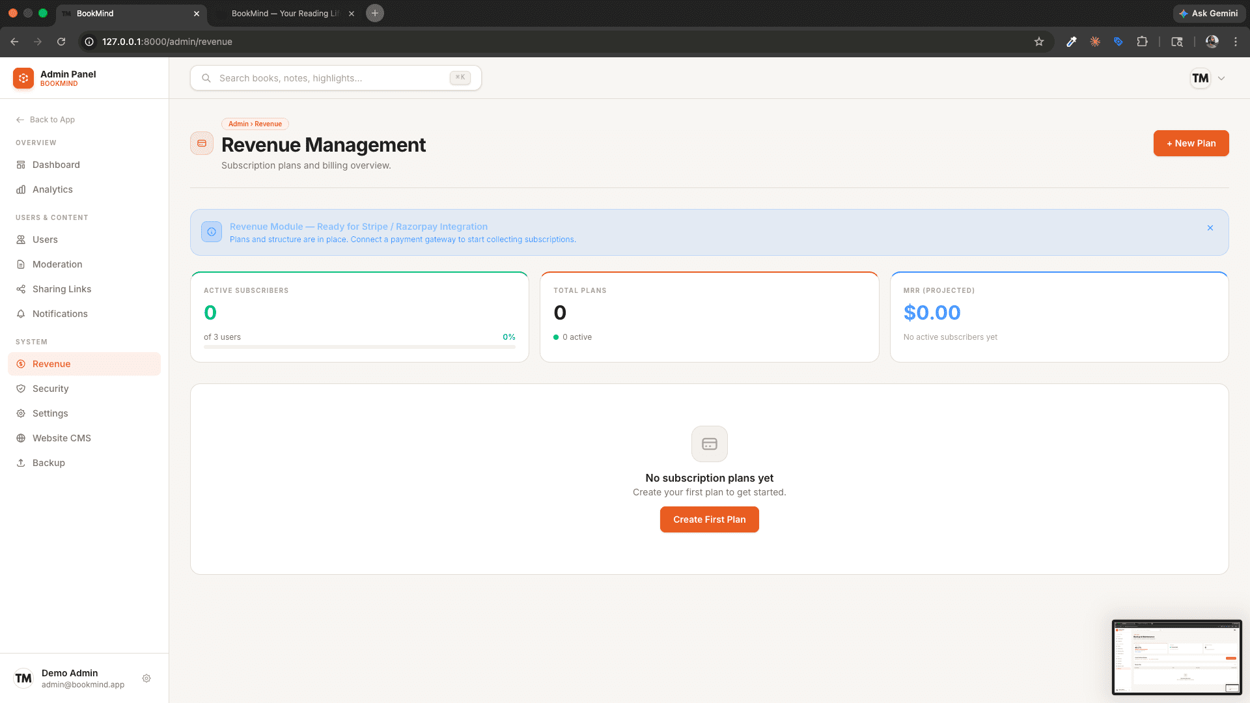Click the Users icon in sidebar
1250x703 pixels.
pyautogui.click(x=21, y=240)
